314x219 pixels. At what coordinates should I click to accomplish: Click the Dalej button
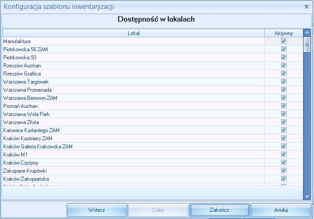[158, 210]
